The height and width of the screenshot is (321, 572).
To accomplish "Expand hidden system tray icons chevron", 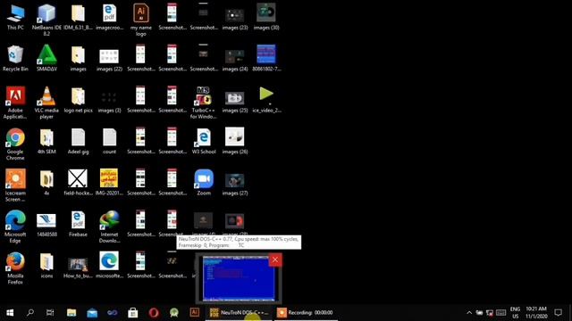I will (469, 313).
